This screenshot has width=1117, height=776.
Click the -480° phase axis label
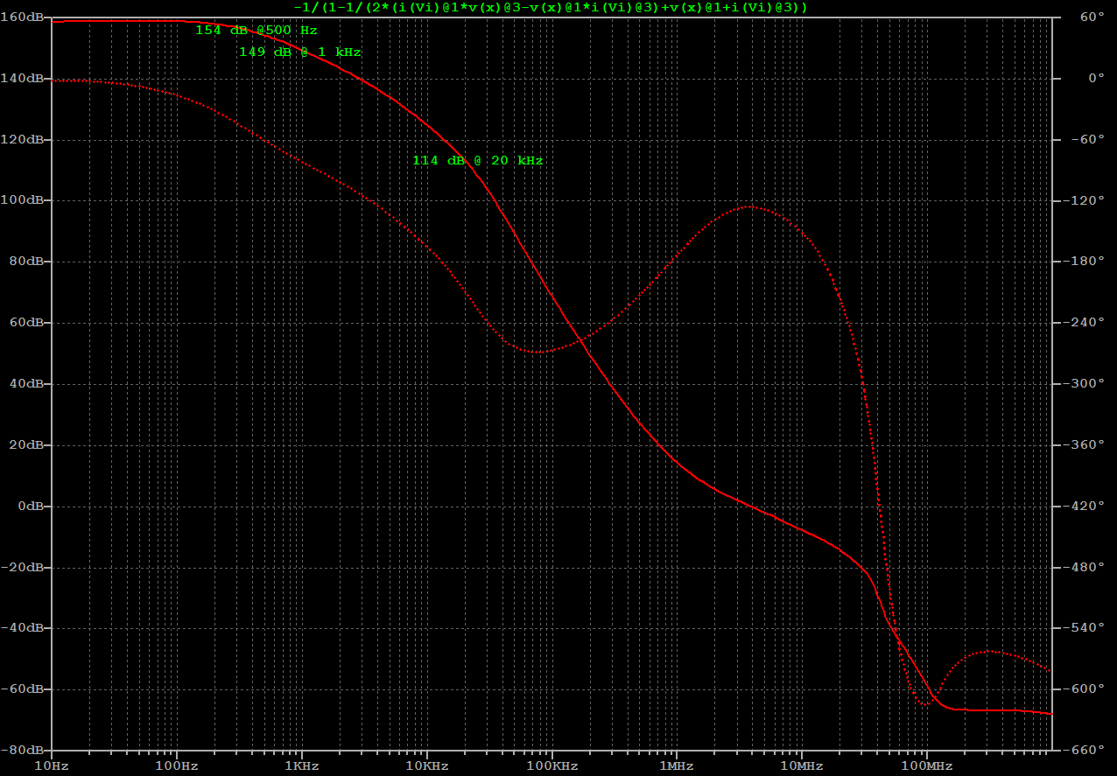tap(1085, 568)
